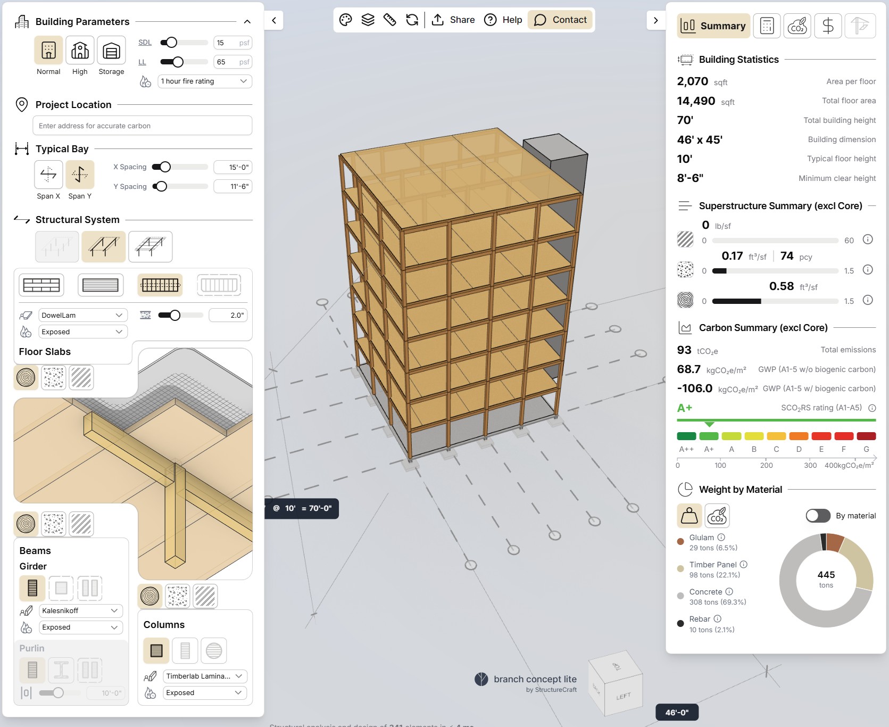The height and width of the screenshot is (727, 889).
Task: Click the Contact button
Action: pyautogui.click(x=560, y=20)
